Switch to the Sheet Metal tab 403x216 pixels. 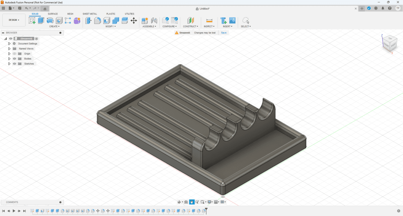[90, 14]
